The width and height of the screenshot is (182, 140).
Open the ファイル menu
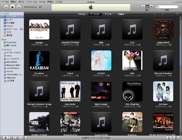[5, 2]
